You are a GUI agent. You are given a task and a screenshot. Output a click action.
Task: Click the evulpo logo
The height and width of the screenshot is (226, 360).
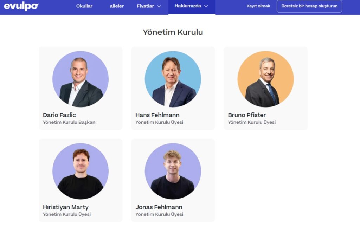tap(21, 6)
